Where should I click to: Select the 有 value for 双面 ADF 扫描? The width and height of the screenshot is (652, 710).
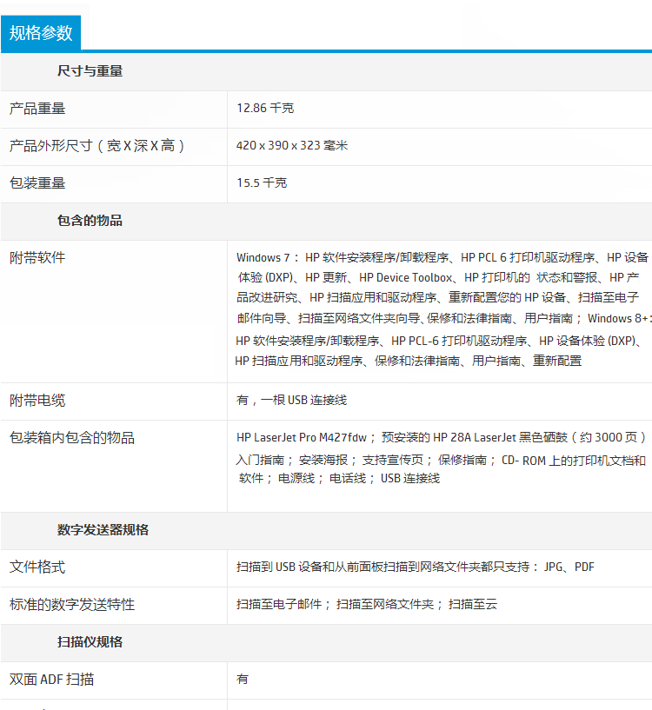pyautogui.click(x=243, y=680)
